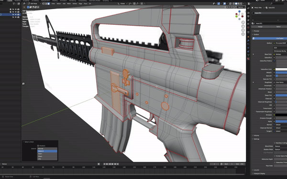Image resolution: width=287 pixels, height=179 pixels.
Task: Select rendered viewport shading mode
Action: pos(241,4)
